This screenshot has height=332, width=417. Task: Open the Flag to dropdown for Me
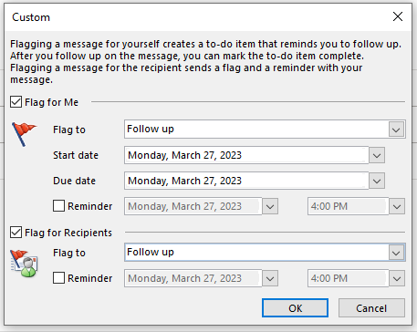(396, 130)
